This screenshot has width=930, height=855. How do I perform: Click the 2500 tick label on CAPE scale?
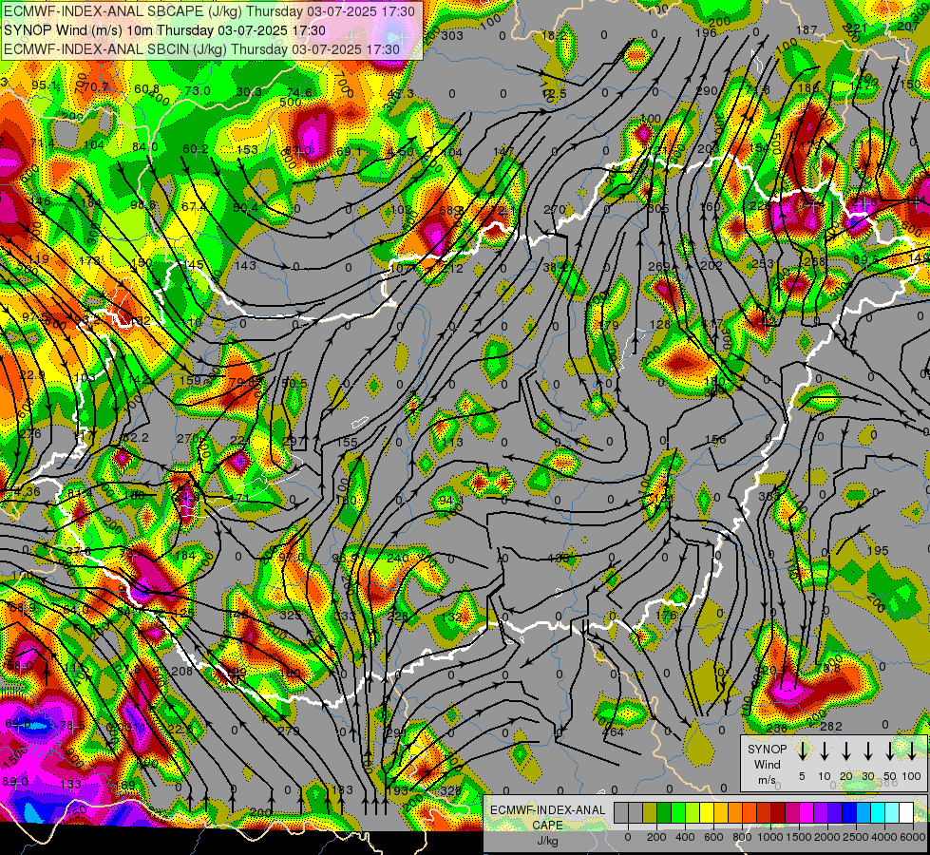click(x=856, y=837)
